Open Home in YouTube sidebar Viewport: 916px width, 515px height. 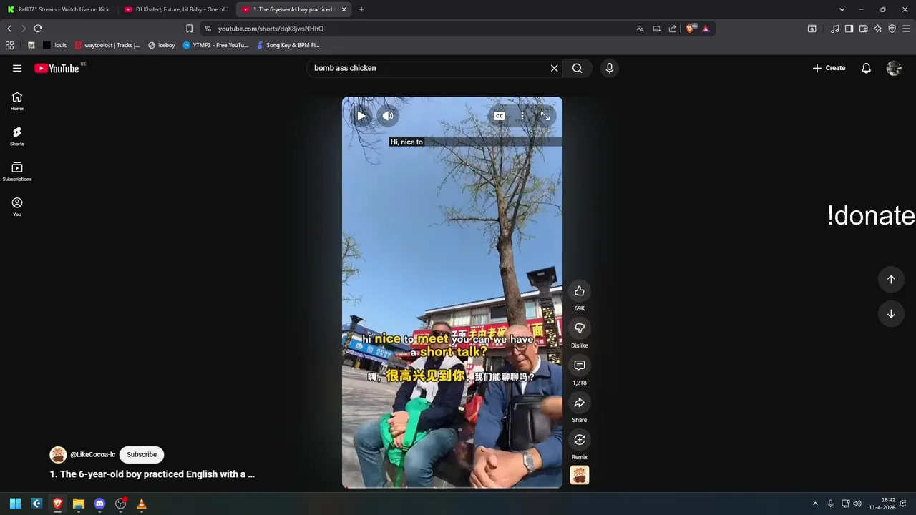[x=17, y=102]
